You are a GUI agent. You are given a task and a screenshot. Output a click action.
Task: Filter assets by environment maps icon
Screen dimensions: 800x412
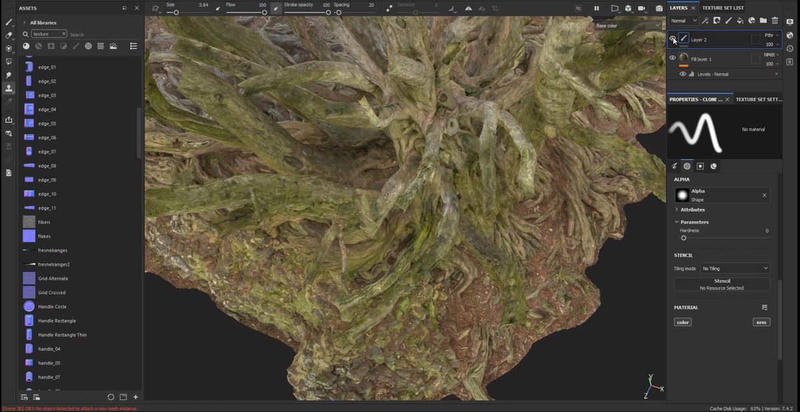coord(113,46)
